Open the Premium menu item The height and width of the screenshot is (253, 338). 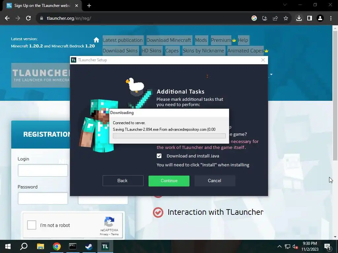tap(221, 40)
